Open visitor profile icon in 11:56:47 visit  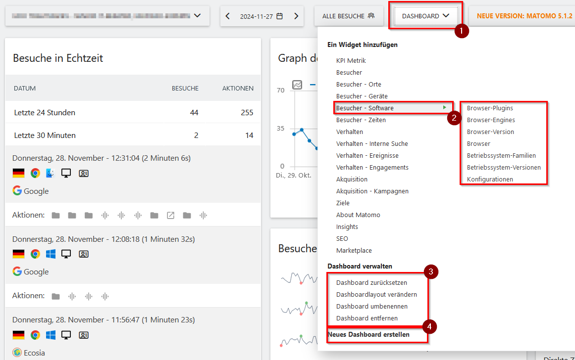(x=84, y=335)
